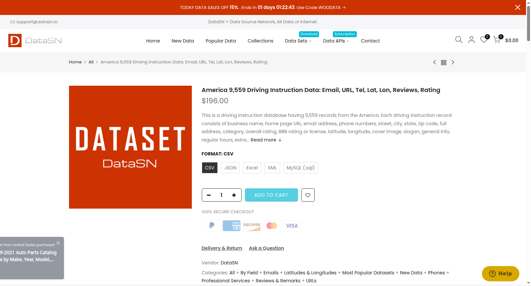Click the cart total $0.00
This screenshot has width=531, height=286.
pos(512,41)
